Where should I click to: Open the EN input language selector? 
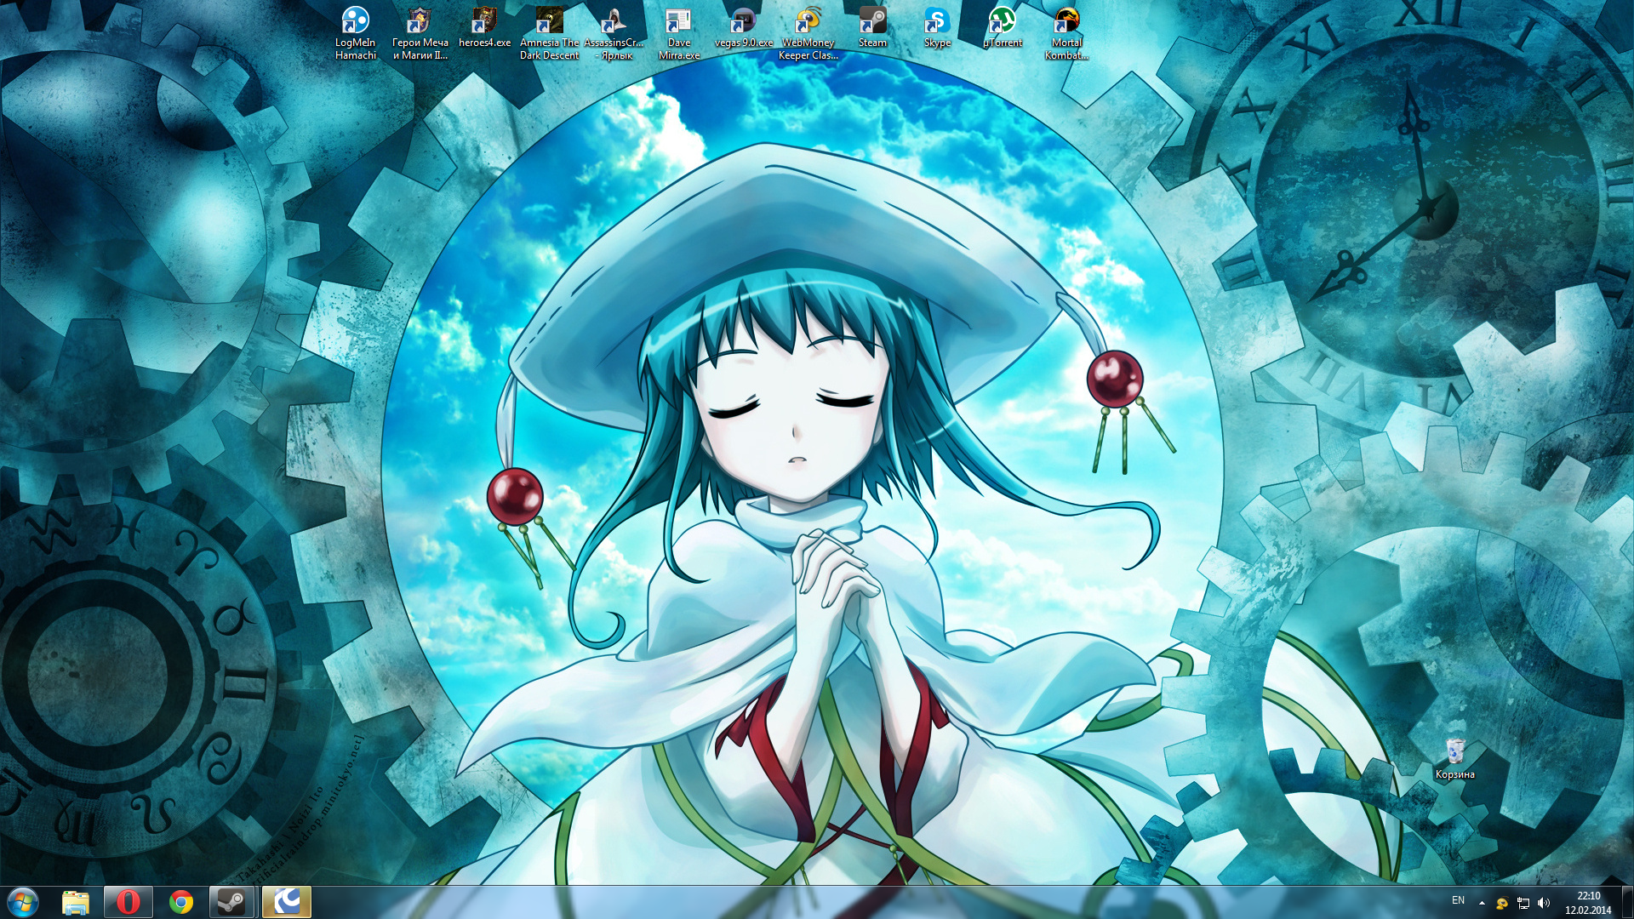pyautogui.click(x=1458, y=900)
